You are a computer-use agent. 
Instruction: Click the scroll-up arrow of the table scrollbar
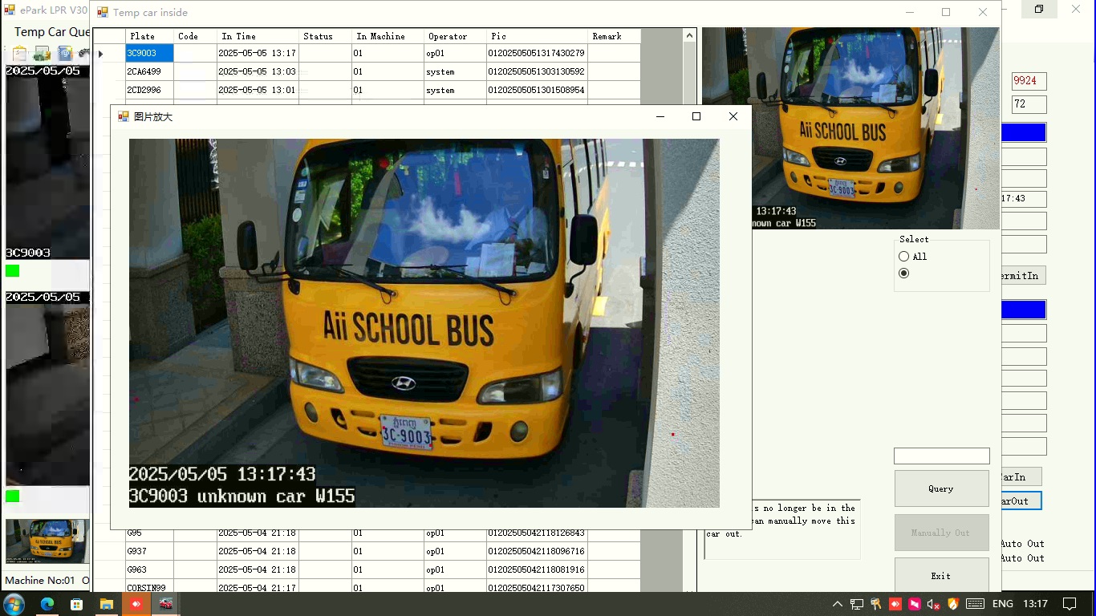[689, 35]
